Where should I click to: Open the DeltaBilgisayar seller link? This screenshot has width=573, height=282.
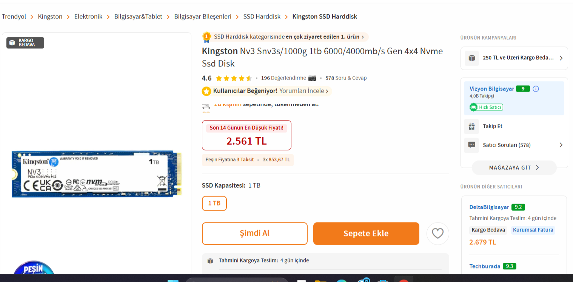coord(489,207)
